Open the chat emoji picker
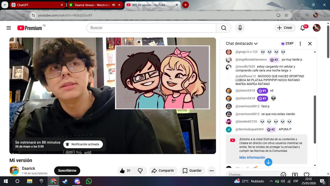 pos(283,175)
